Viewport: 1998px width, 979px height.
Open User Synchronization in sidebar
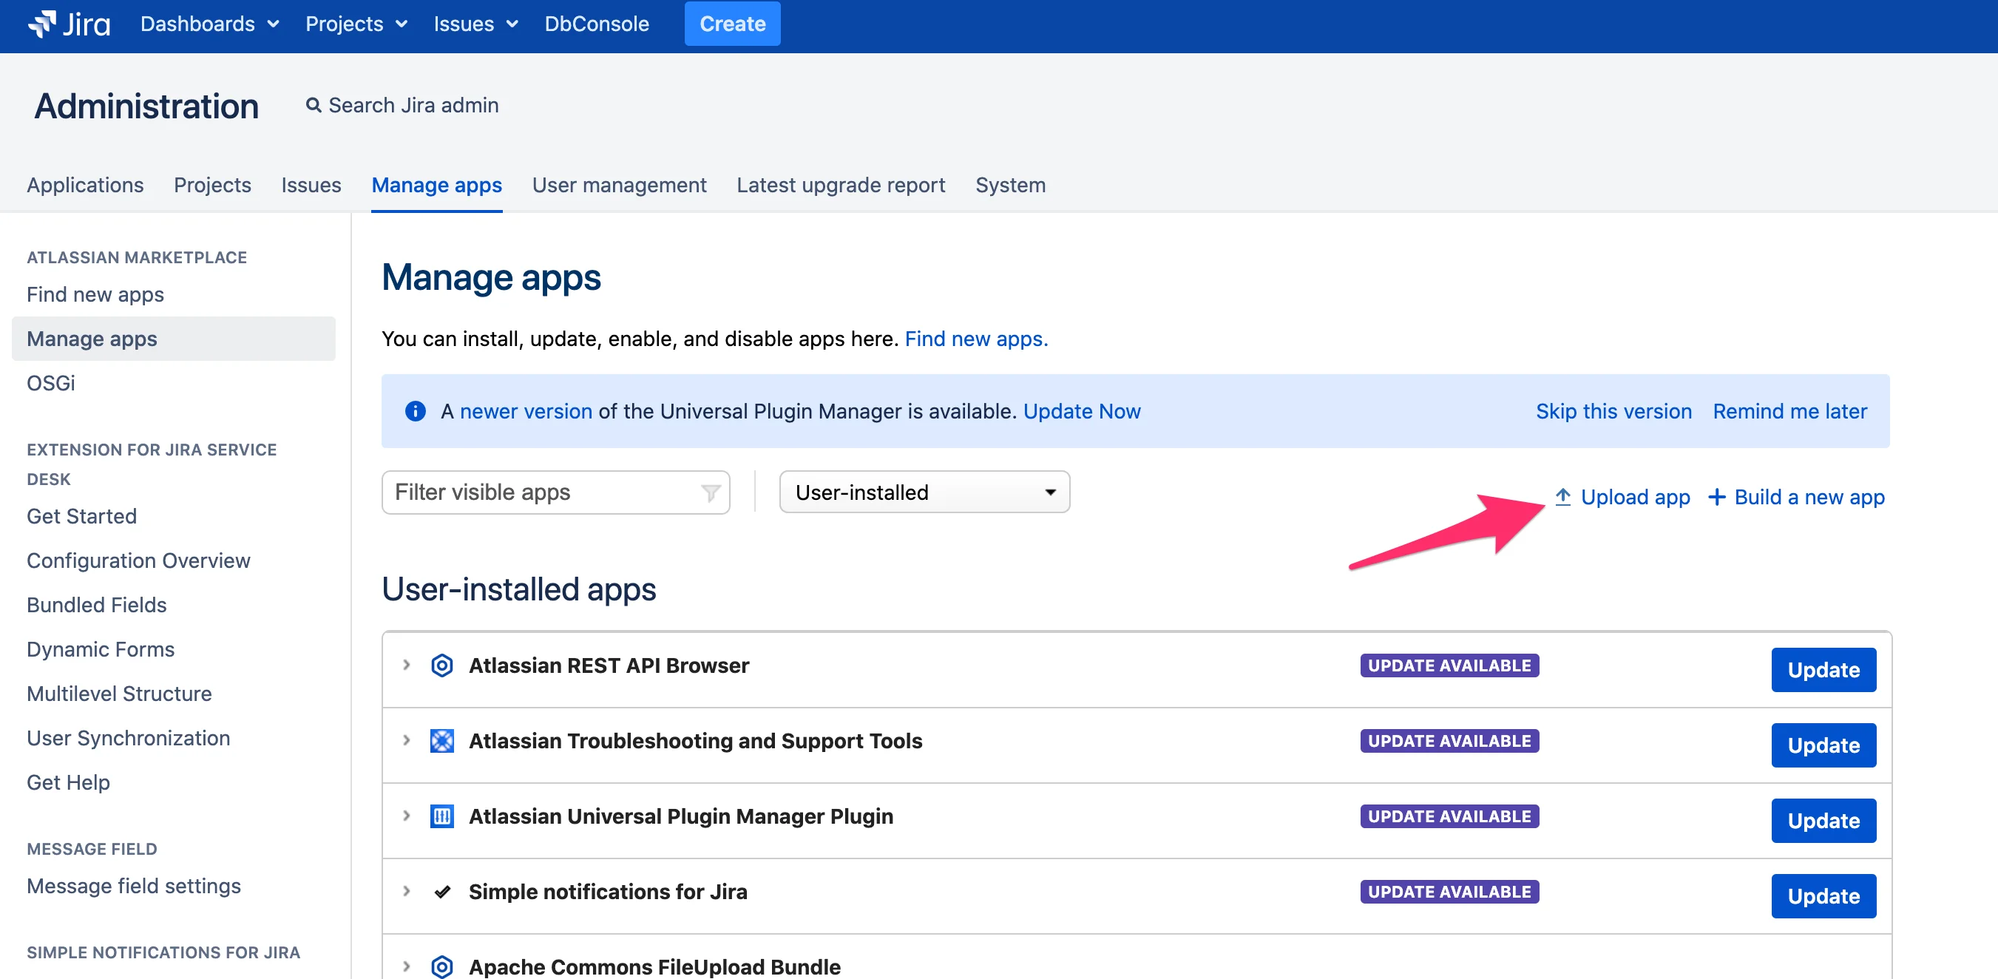tap(129, 738)
